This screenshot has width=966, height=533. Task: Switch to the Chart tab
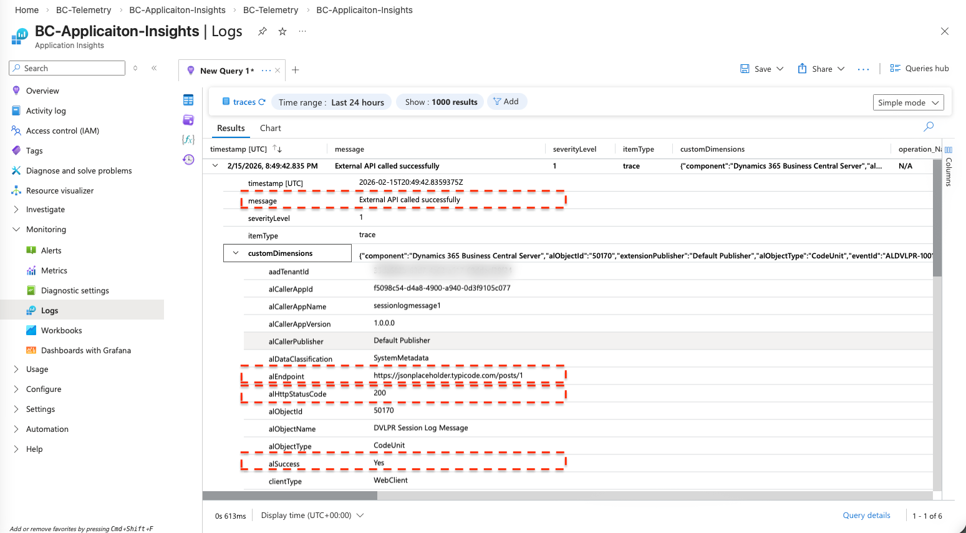pyautogui.click(x=270, y=128)
